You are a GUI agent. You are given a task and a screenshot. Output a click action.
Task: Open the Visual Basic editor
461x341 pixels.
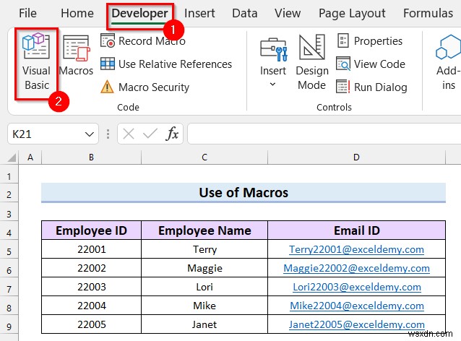36,62
